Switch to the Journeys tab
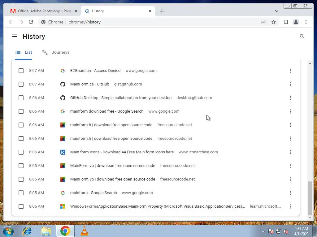 (x=56, y=52)
